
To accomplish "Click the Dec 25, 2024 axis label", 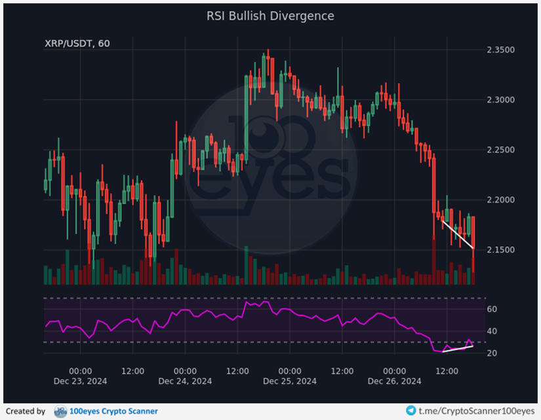I will tap(291, 381).
